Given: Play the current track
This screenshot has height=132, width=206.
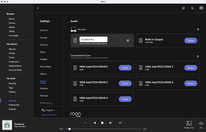Looking at the screenshot, I should tap(102, 123).
